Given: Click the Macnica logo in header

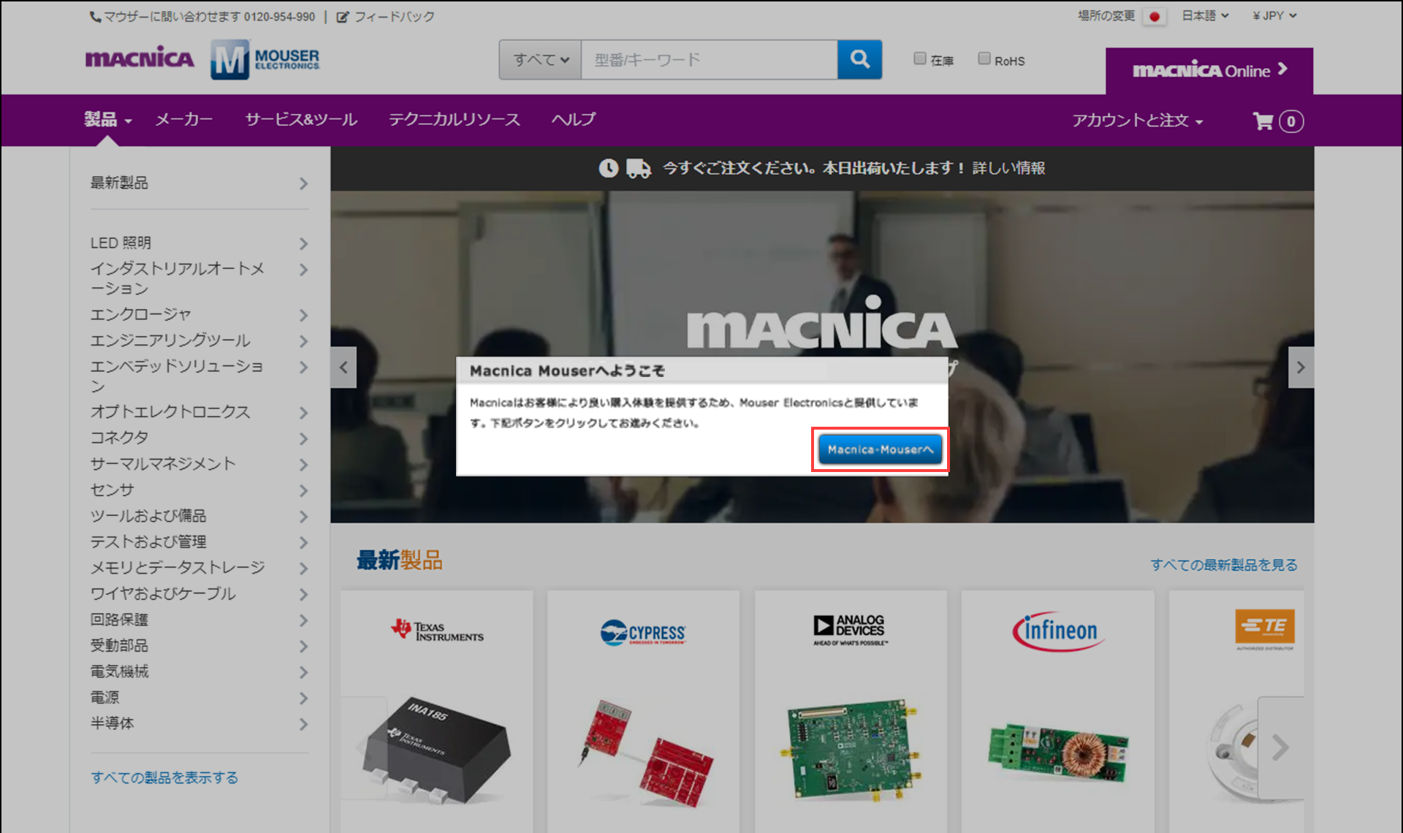Looking at the screenshot, I should pyautogui.click(x=140, y=58).
